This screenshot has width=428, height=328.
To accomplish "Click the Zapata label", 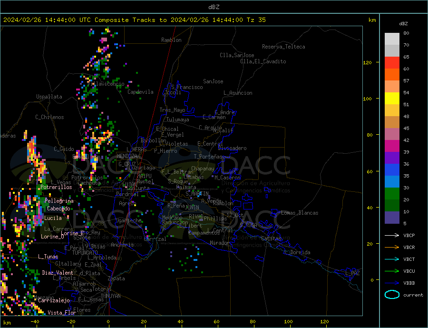I will point(117,279).
